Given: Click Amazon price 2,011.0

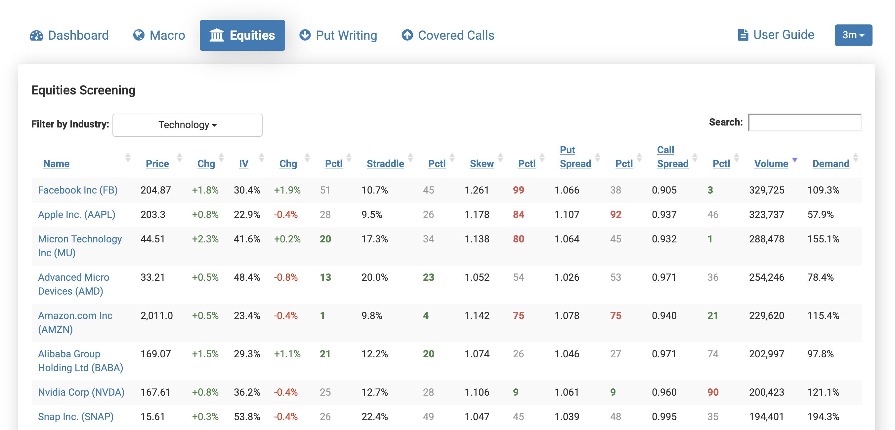Looking at the screenshot, I should (x=157, y=315).
